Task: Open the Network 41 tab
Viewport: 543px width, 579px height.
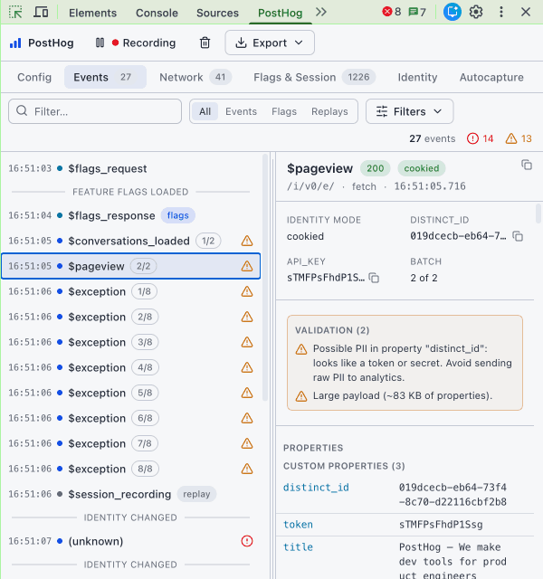Action: pyautogui.click(x=195, y=77)
